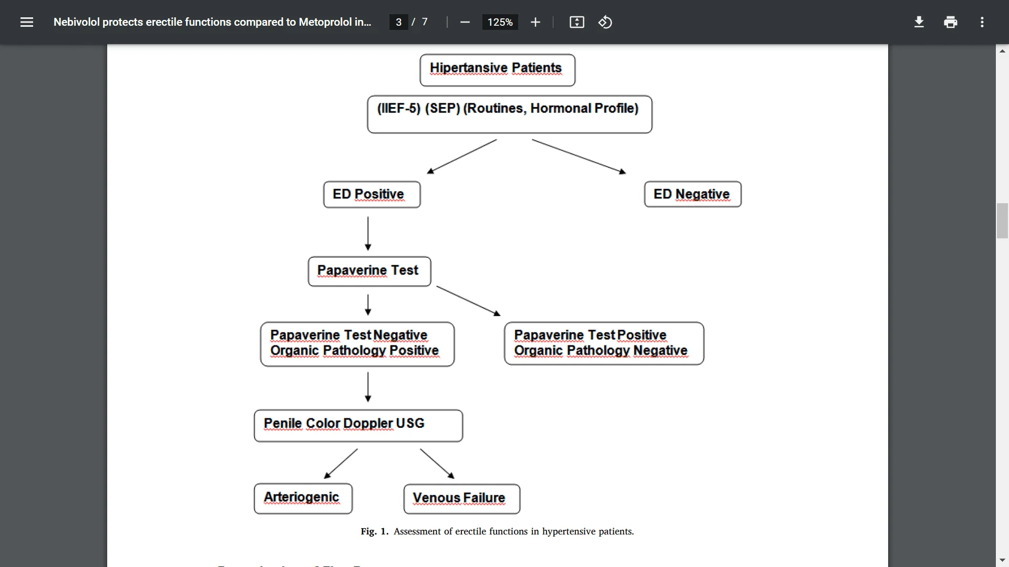Image resolution: width=1009 pixels, height=567 pixels.
Task: Click the ED Negative flowchart box
Action: pos(692,193)
